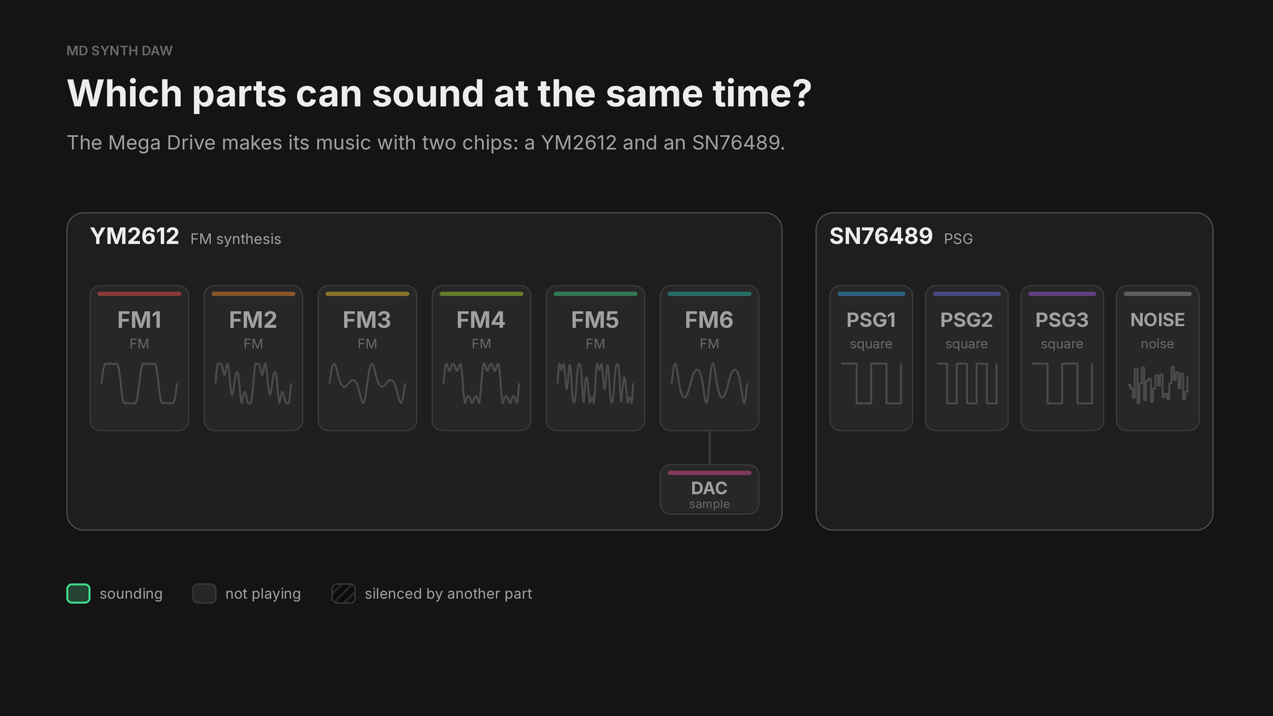Select the 'not playing' legend swatch
Screen dimensions: 1273x716
(x=204, y=593)
